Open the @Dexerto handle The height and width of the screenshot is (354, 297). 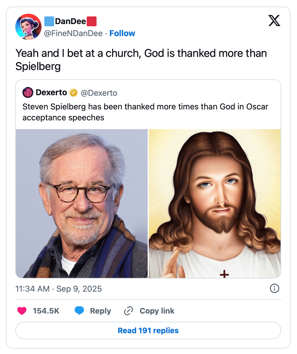click(99, 93)
